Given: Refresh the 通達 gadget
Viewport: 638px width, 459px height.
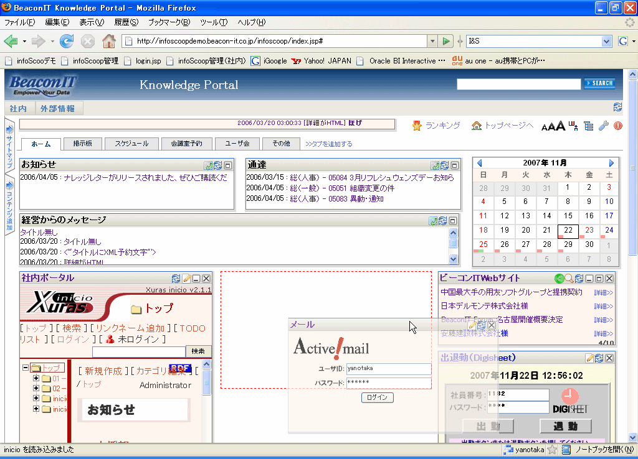Looking at the screenshot, I should tap(444, 165).
